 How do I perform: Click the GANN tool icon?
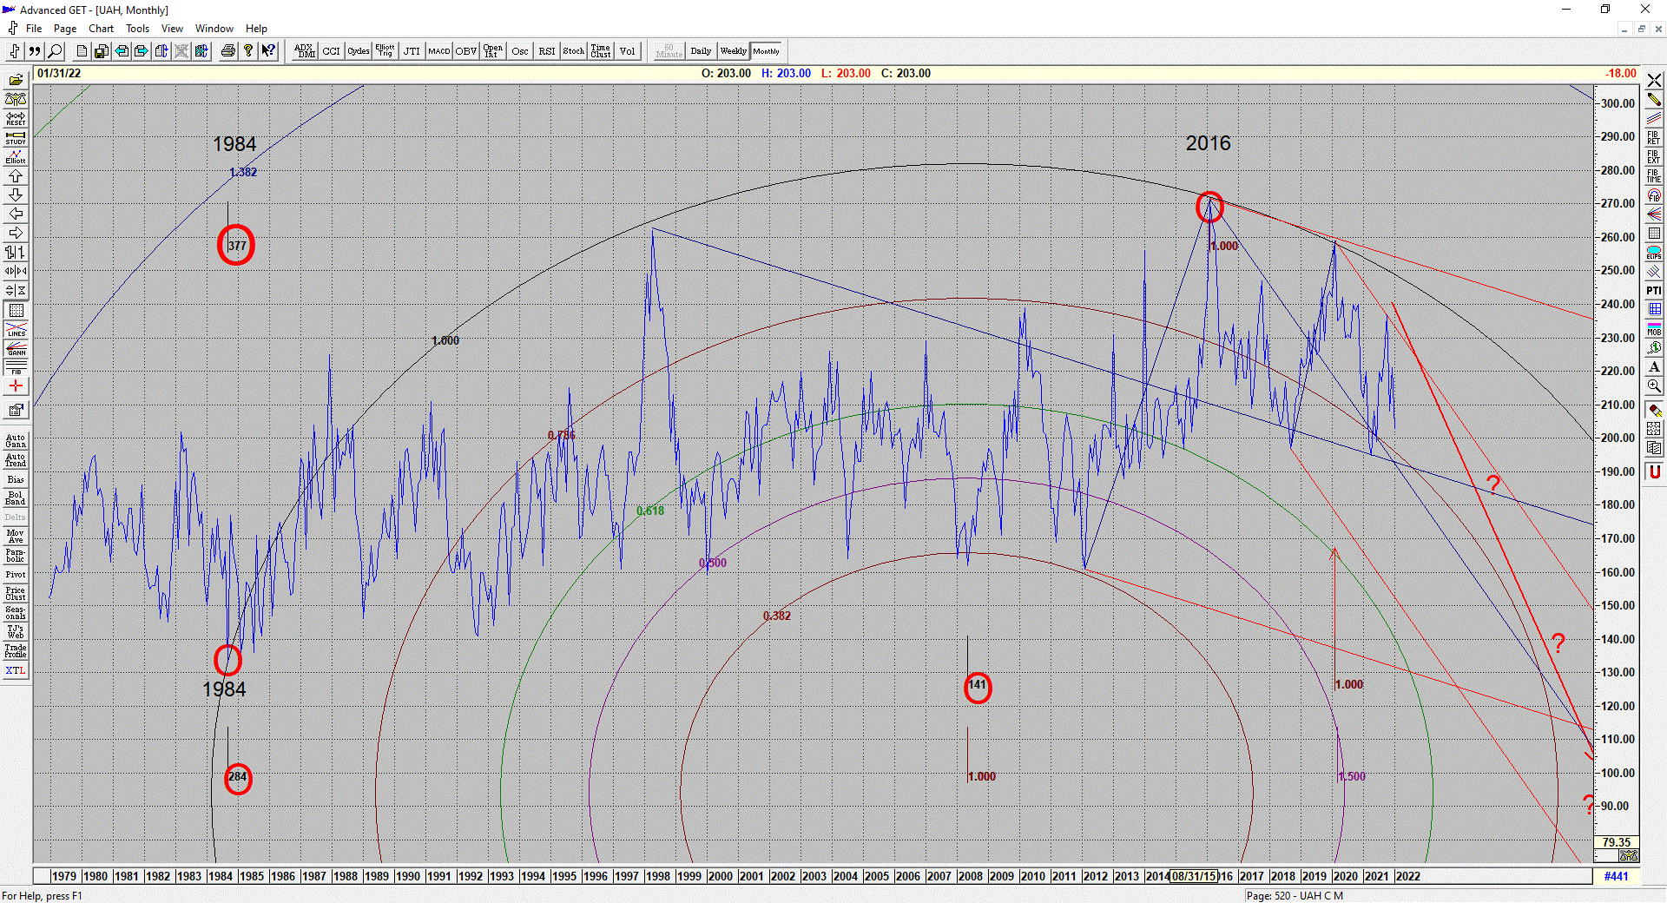(16, 349)
